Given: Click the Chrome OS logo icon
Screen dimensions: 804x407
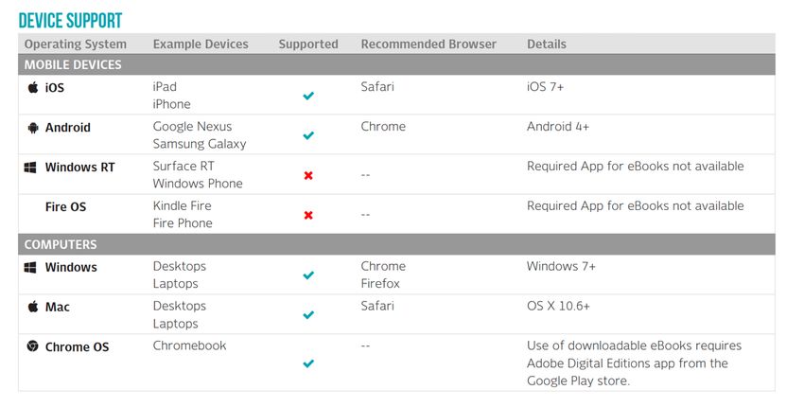Looking at the screenshot, I should tap(33, 346).
